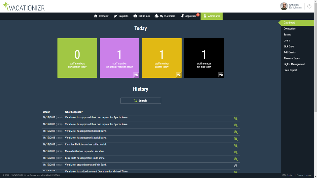The width and height of the screenshot is (317, 178).
Task: Click the Vacationizr palm tree logo
Action: (x=23, y=7)
